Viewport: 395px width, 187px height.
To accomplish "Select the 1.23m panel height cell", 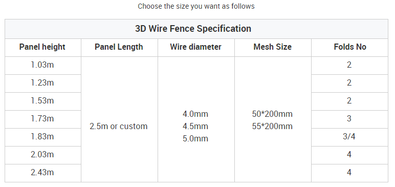I will 42,83.
